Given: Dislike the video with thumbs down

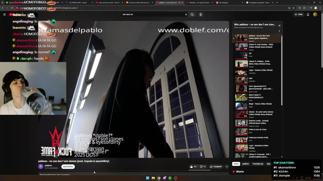Looking at the screenshot, I should 203,166.
